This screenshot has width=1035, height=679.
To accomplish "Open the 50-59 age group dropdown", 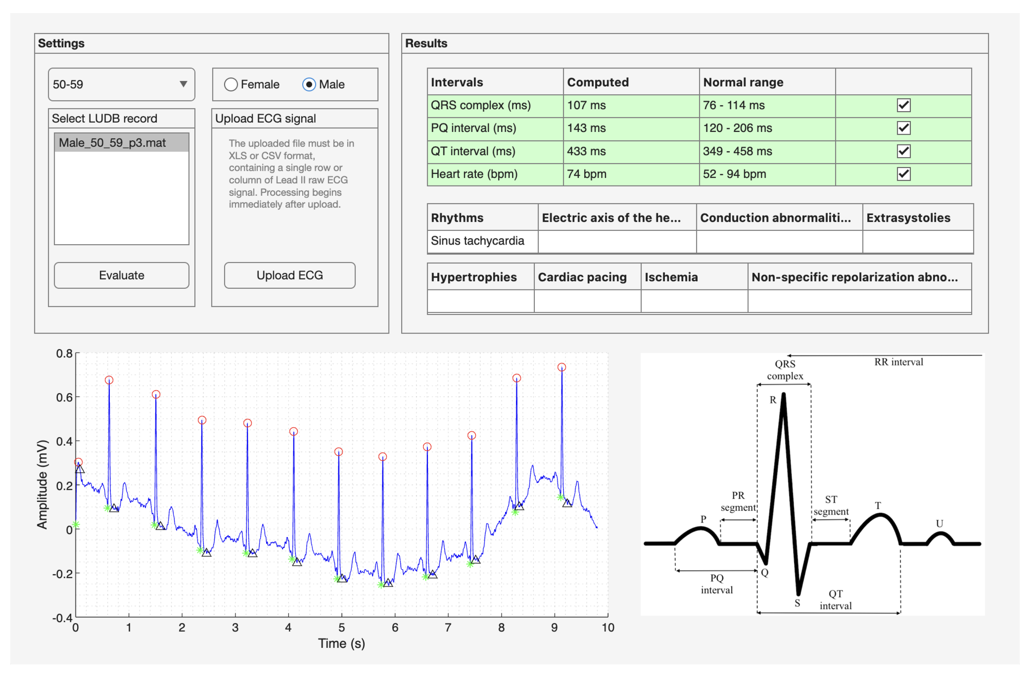I will pos(121,84).
